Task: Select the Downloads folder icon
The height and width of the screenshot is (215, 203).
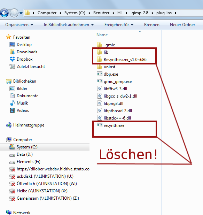Action: click(12, 52)
